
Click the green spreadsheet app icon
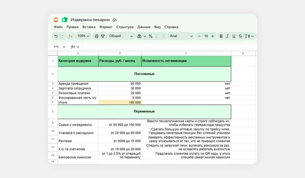click(64, 20)
